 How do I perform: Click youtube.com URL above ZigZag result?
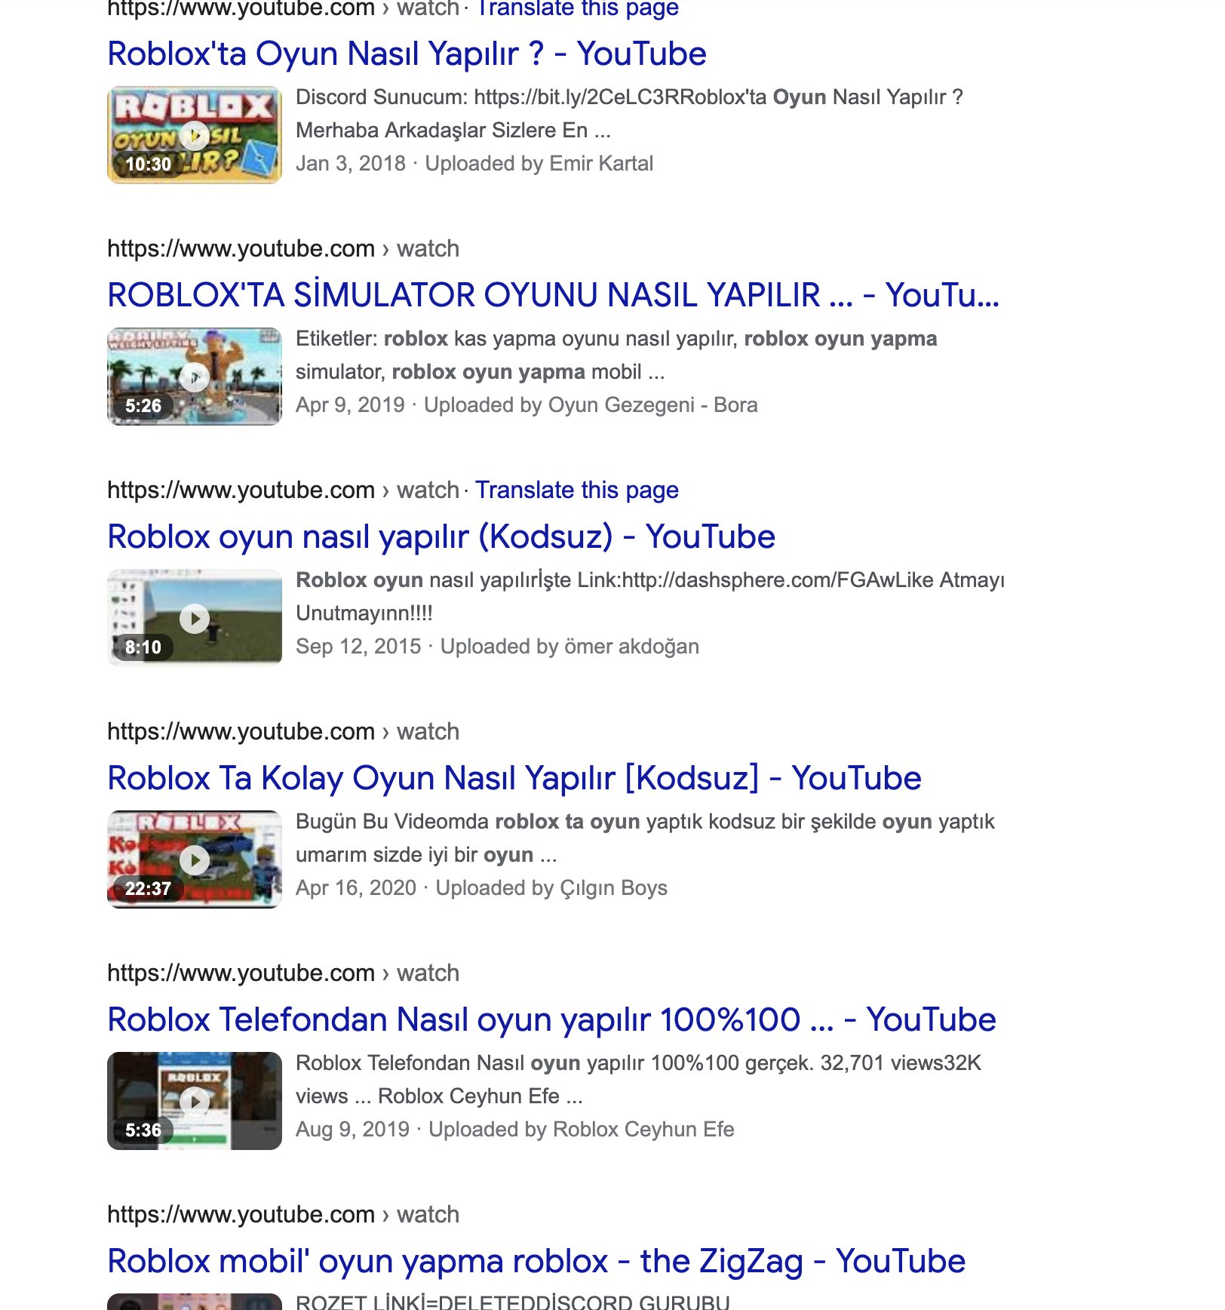point(283,1215)
